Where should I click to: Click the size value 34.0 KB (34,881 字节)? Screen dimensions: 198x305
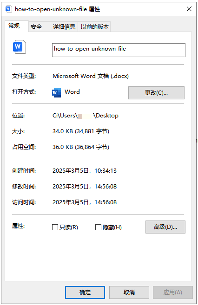click(81, 131)
